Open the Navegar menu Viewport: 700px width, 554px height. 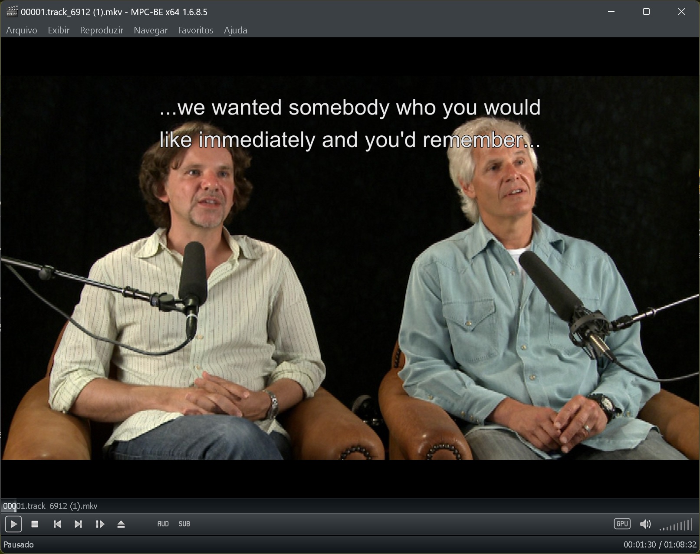point(151,30)
